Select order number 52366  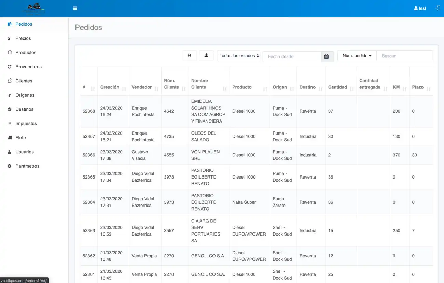coord(89,155)
